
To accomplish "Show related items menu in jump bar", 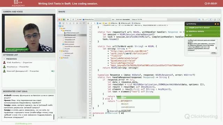I will click(88, 23).
